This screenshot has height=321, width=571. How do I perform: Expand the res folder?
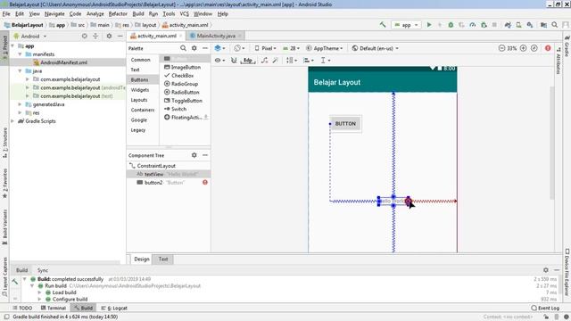[x=20, y=113]
